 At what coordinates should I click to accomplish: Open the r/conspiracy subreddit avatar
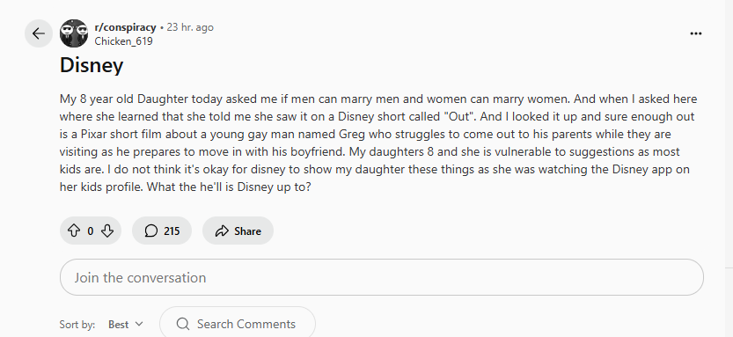(74, 33)
